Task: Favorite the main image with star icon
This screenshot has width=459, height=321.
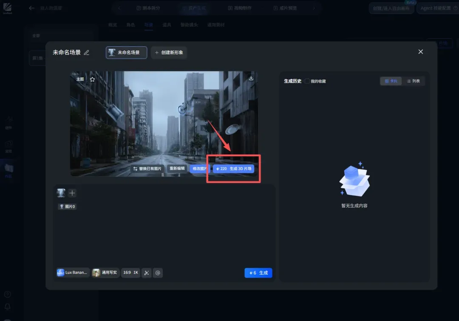Action: click(93, 79)
